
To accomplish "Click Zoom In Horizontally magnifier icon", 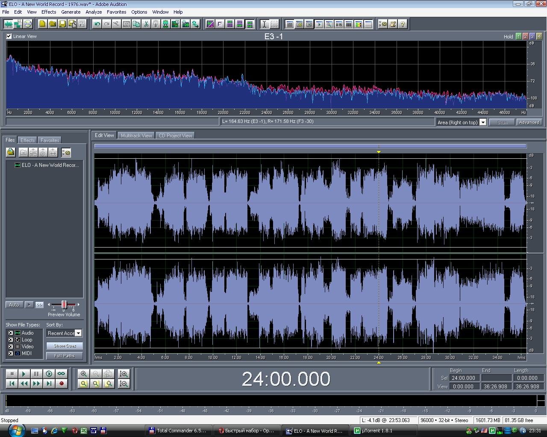I will click(84, 373).
